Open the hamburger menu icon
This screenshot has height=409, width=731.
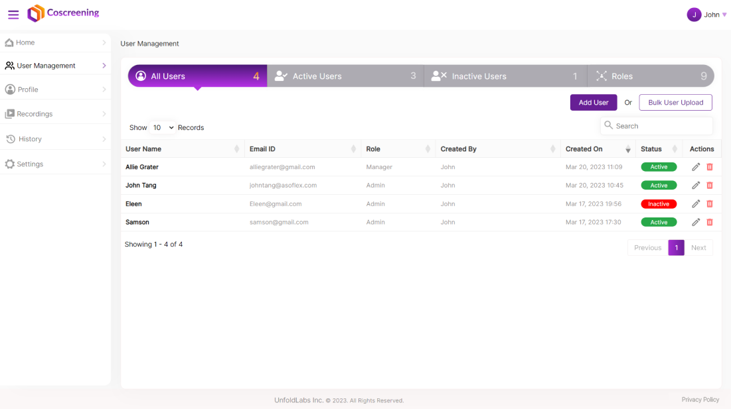[x=13, y=15]
